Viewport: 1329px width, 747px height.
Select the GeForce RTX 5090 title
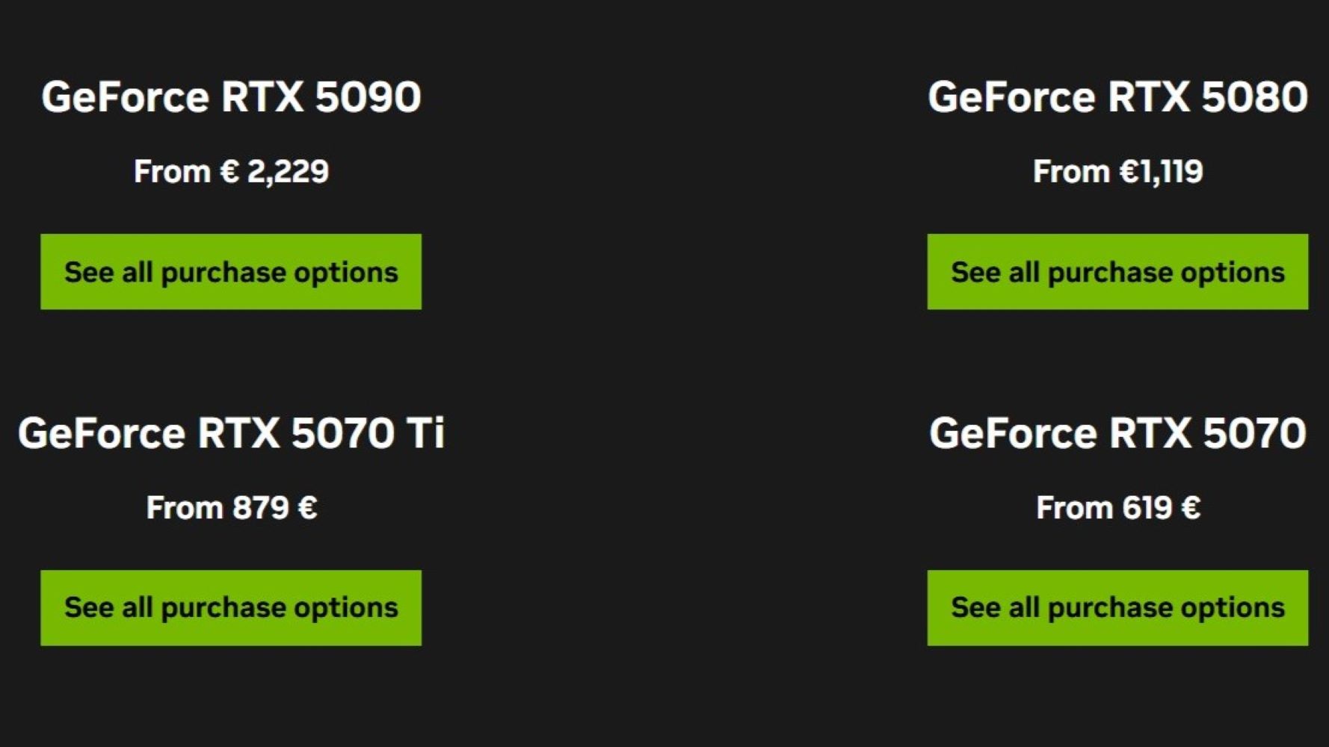click(231, 96)
